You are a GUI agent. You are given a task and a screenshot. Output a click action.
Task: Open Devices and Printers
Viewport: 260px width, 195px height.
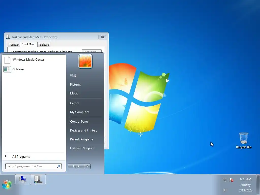[x=83, y=131]
